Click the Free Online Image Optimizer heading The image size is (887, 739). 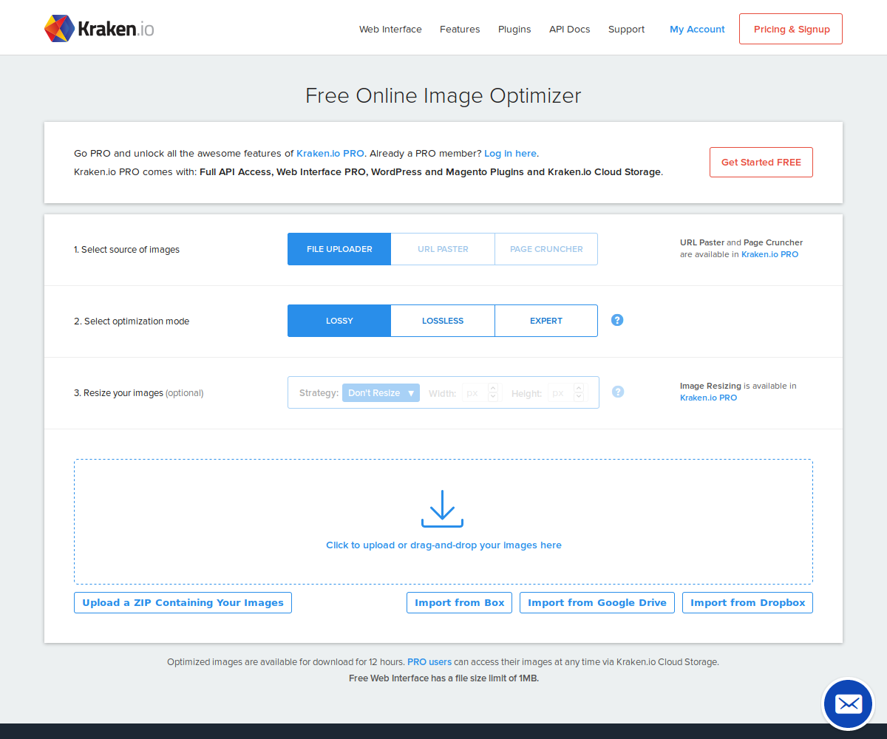[443, 95]
